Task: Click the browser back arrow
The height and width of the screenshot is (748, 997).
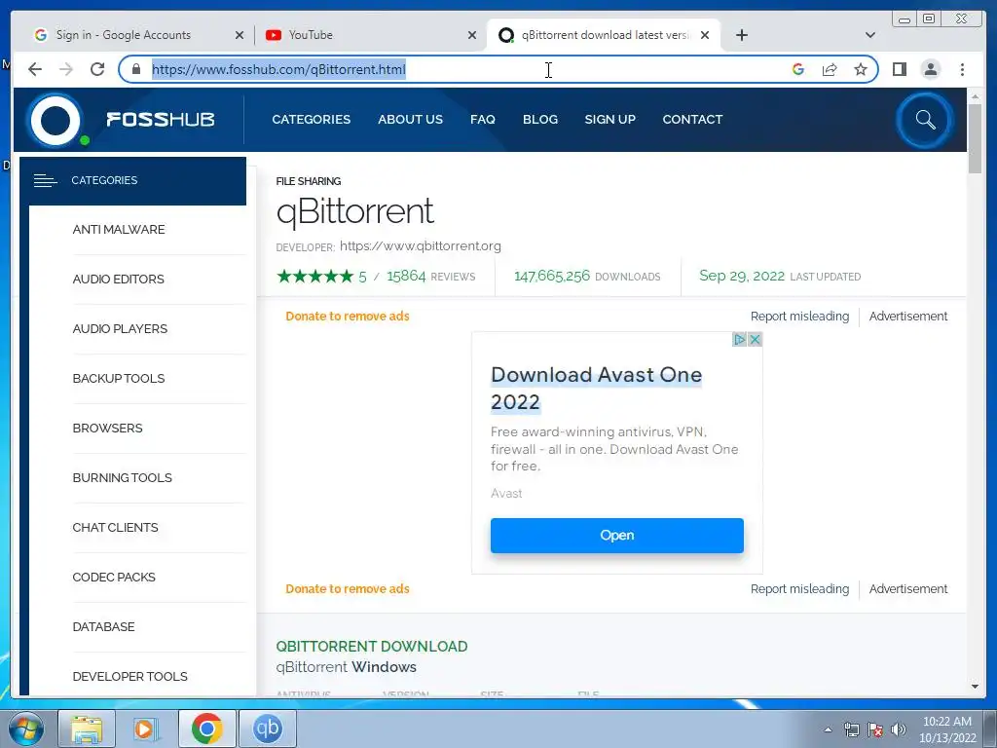Action: 35,69
